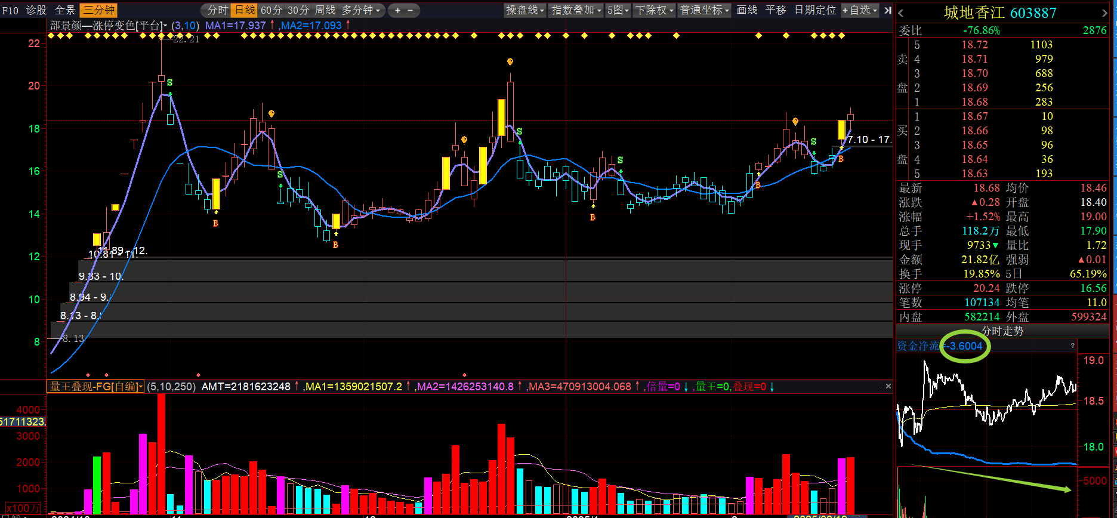This screenshot has width=1117, height=518.
Task: Click the question mark help icon
Action: coord(1072,346)
